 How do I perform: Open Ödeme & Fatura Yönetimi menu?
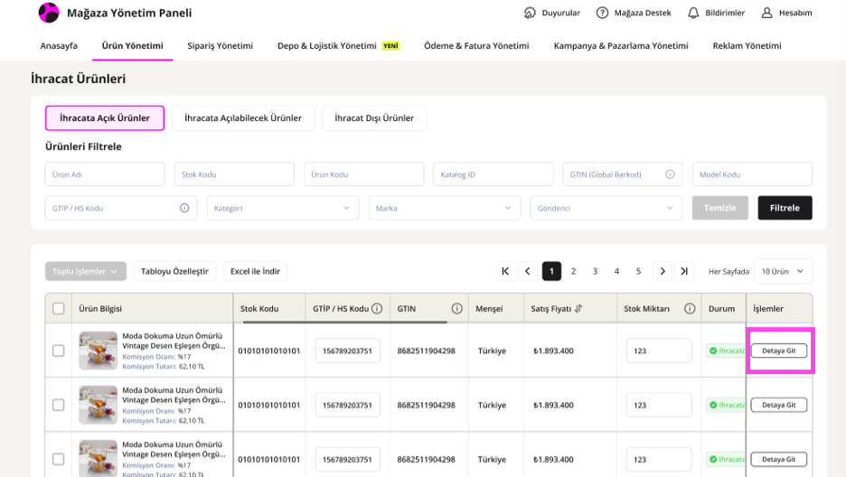[x=476, y=46]
